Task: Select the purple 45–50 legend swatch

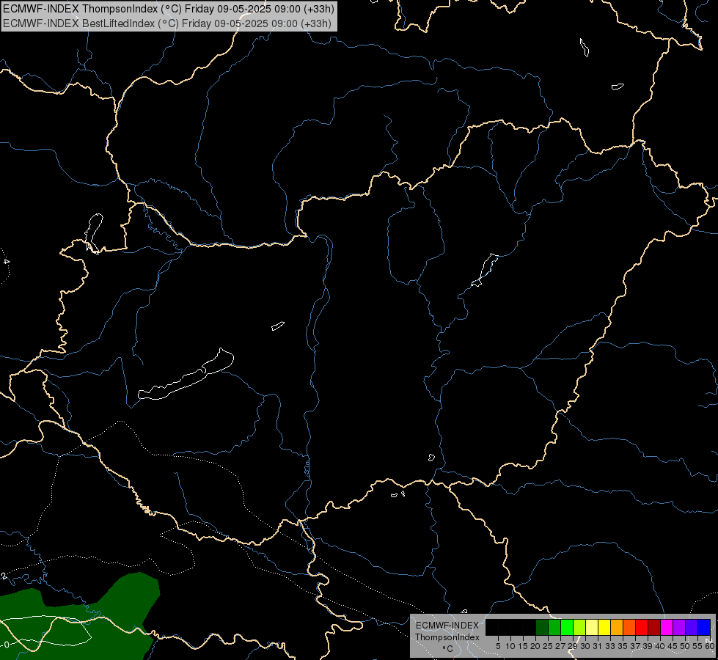Action: point(679,627)
